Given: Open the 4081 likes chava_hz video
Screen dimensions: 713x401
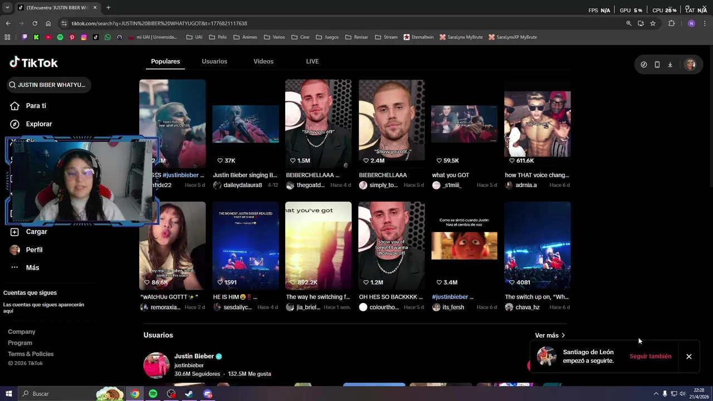Looking at the screenshot, I should pos(538,246).
